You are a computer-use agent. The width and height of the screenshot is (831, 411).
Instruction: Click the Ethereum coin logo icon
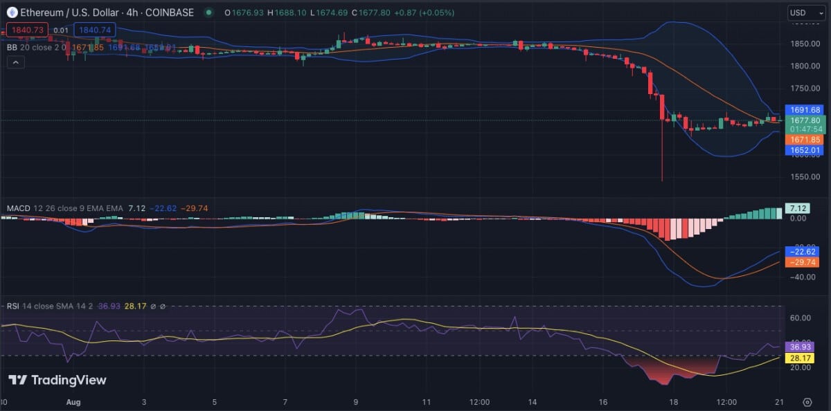click(x=12, y=12)
